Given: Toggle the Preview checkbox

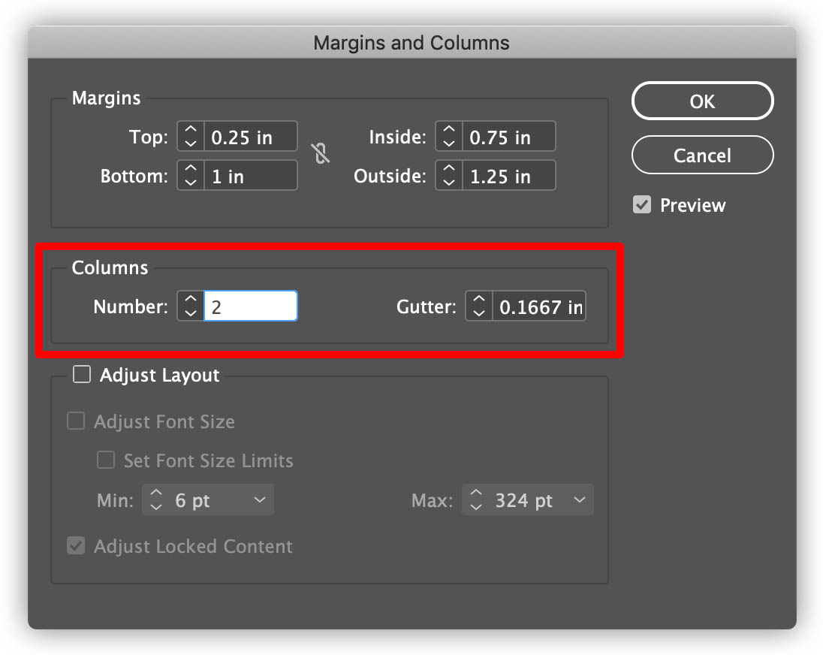Looking at the screenshot, I should pos(642,205).
